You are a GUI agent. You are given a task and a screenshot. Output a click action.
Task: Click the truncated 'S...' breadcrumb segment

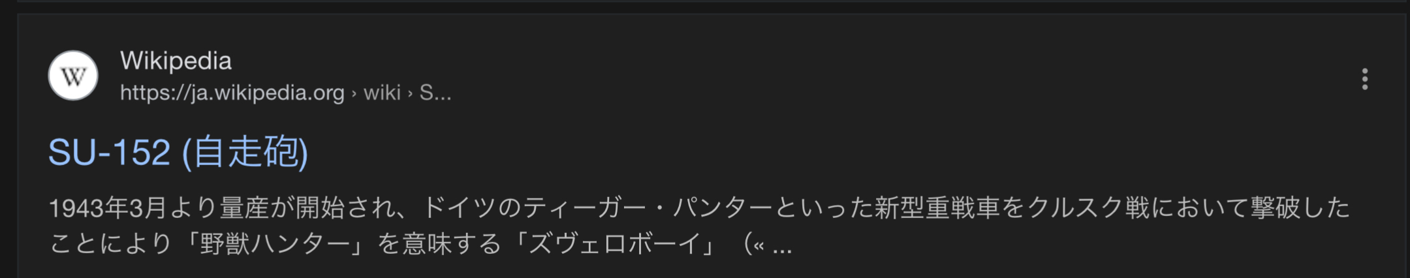tap(435, 93)
